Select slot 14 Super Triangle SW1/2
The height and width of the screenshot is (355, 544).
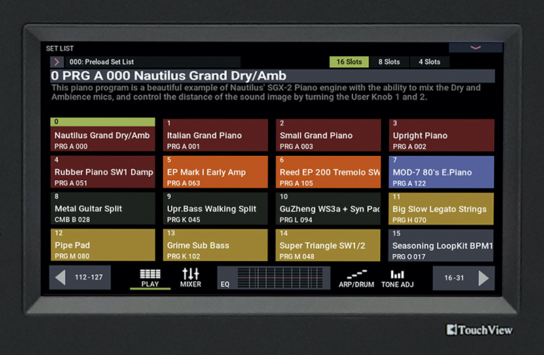click(328, 245)
